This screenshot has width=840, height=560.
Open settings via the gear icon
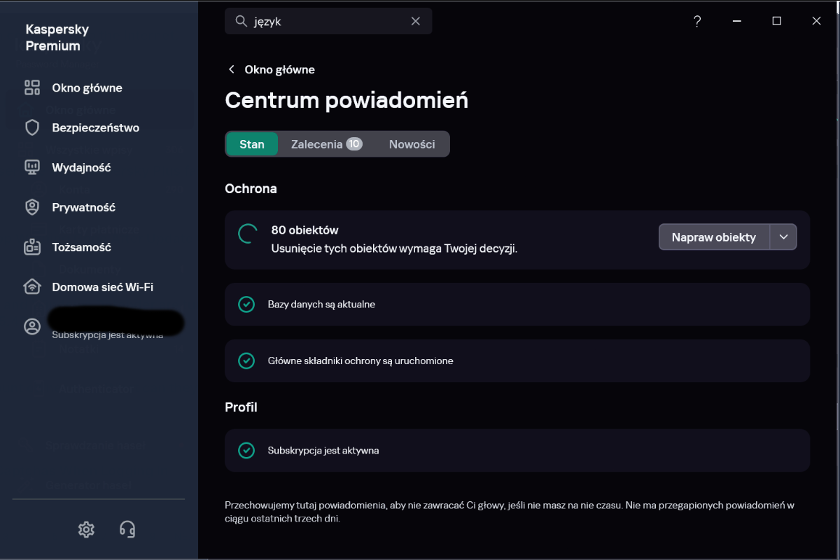(86, 529)
